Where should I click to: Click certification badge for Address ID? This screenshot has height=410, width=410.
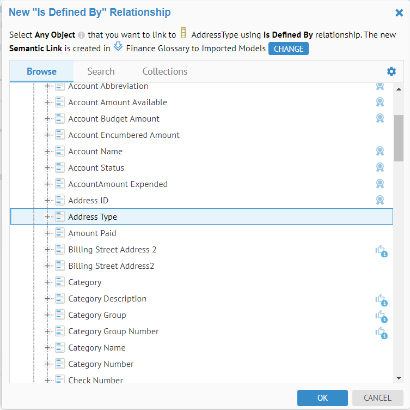pyautogui.click(x=380, y=201)
